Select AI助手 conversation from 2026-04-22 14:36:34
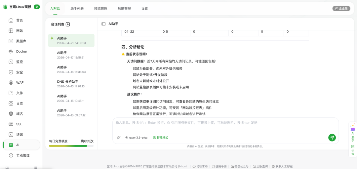Viewport: 357px width, 169px height. [x=71, y=41]
